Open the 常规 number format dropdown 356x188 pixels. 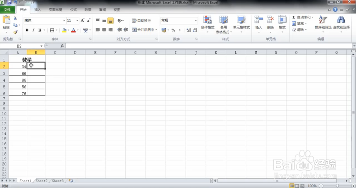196,20
